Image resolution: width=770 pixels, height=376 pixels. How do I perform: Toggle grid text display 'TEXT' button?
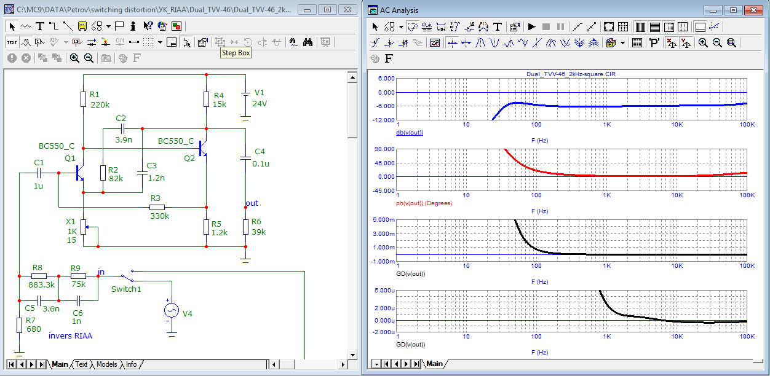12,42
